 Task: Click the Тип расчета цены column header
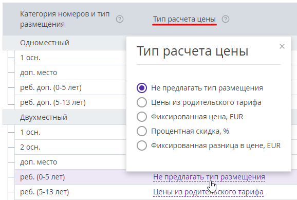pyautogui.click(x=184, y=19)
